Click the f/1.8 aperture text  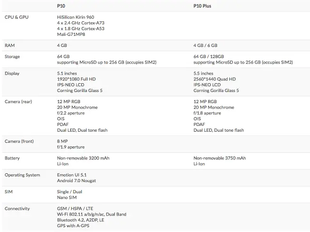pos(207,113)
